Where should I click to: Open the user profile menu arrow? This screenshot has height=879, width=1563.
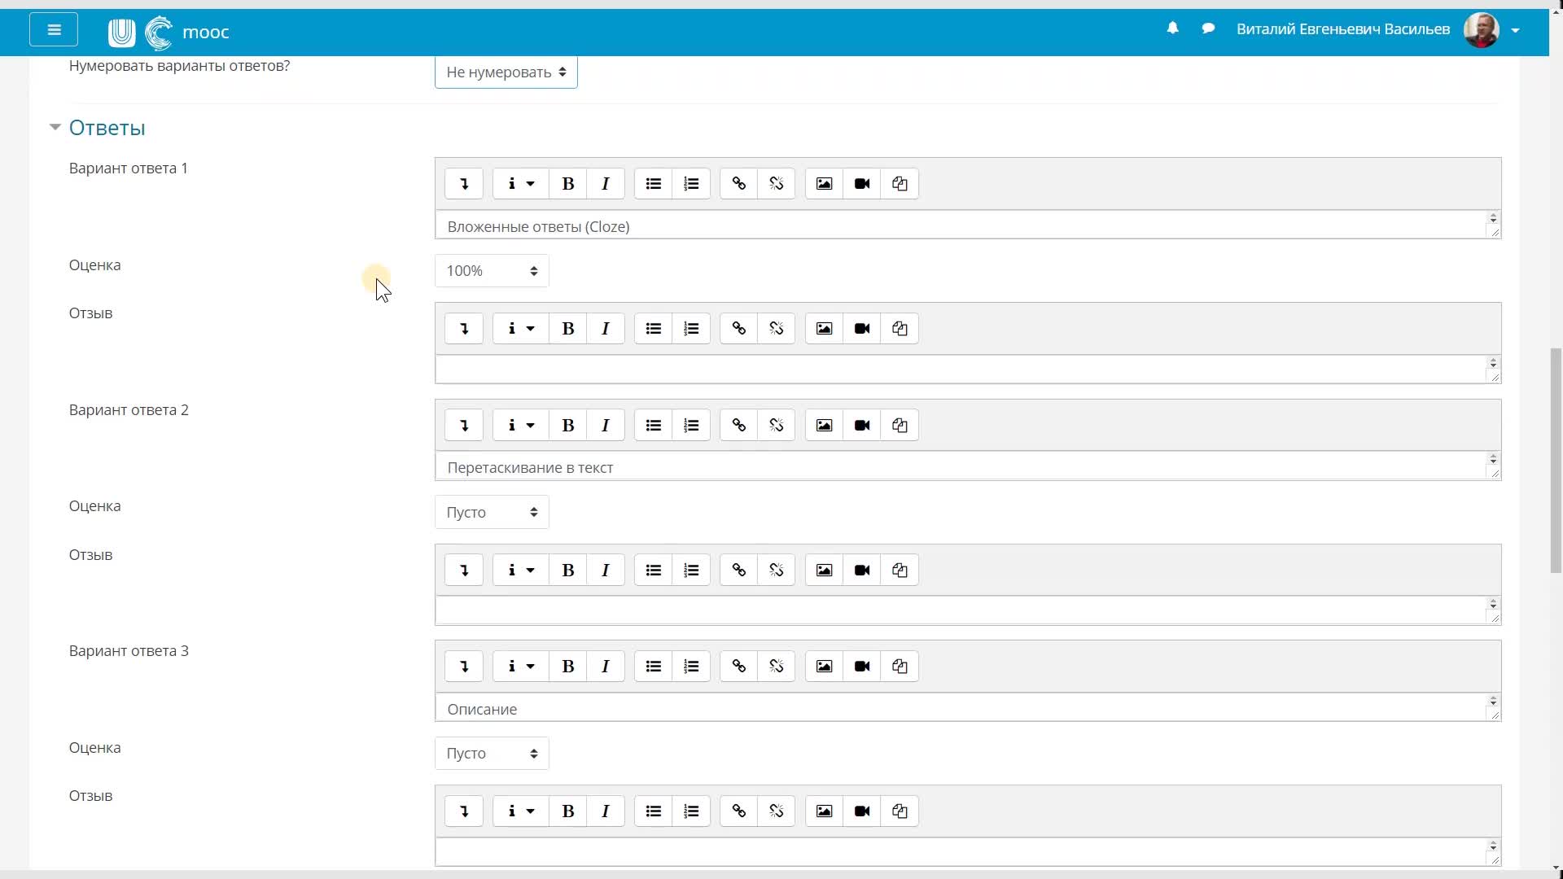[x=1515, y=31]
